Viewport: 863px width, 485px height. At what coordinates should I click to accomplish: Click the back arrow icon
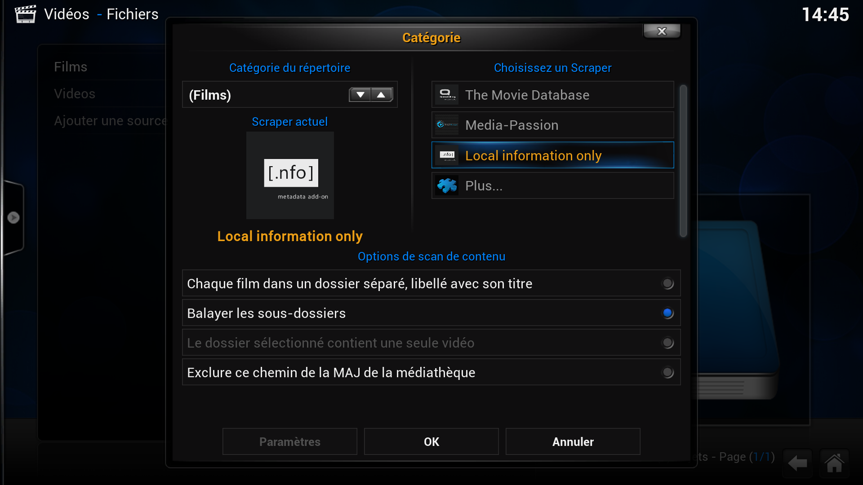(798, 463)
